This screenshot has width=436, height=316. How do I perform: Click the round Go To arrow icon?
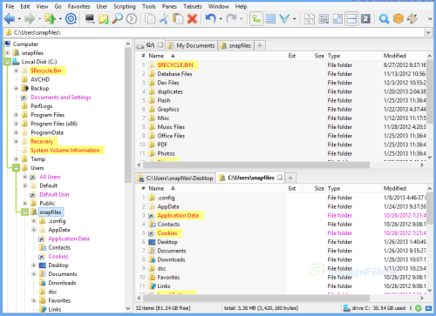pyautogui.click(x=132, y=19)
